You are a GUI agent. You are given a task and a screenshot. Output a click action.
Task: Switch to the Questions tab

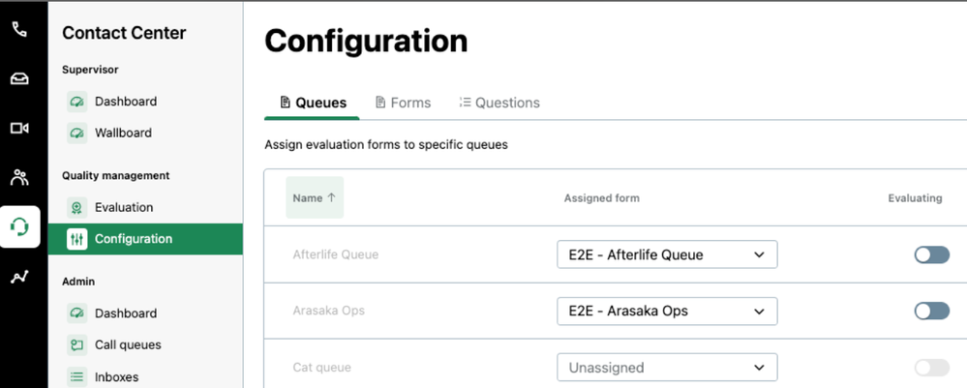(499, 103)
